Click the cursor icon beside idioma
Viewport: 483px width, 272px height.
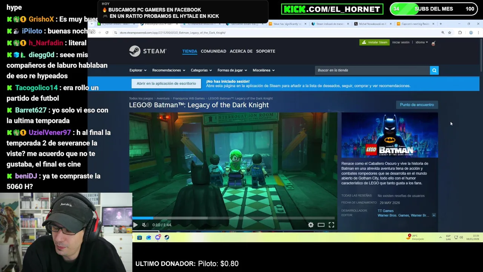(x=433, y=43)
